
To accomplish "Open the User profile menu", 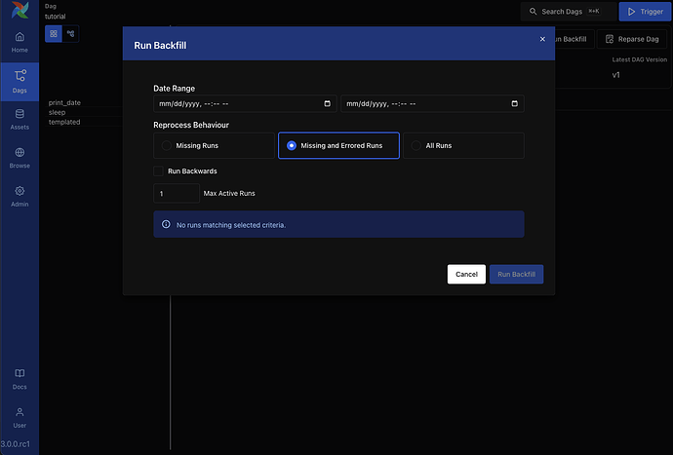I will tap(20, 418).
